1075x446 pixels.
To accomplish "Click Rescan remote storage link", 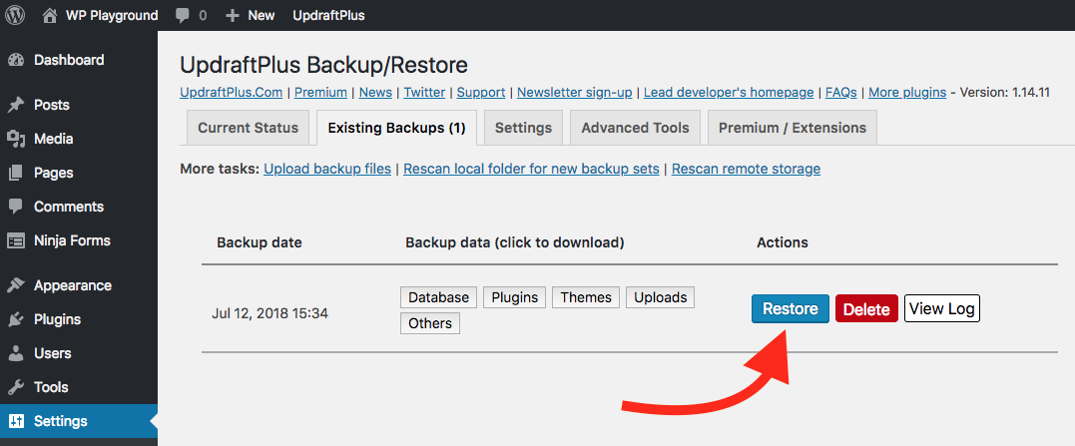I will 746,169.
